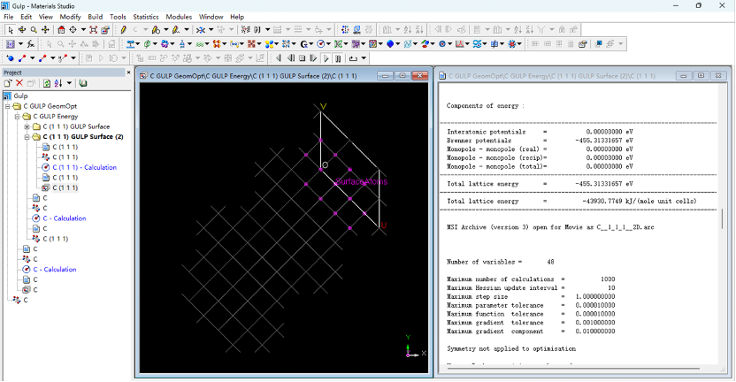Click the green book icon in Project panel
Viewport: 736px width, 382px height.
[83, 83]
